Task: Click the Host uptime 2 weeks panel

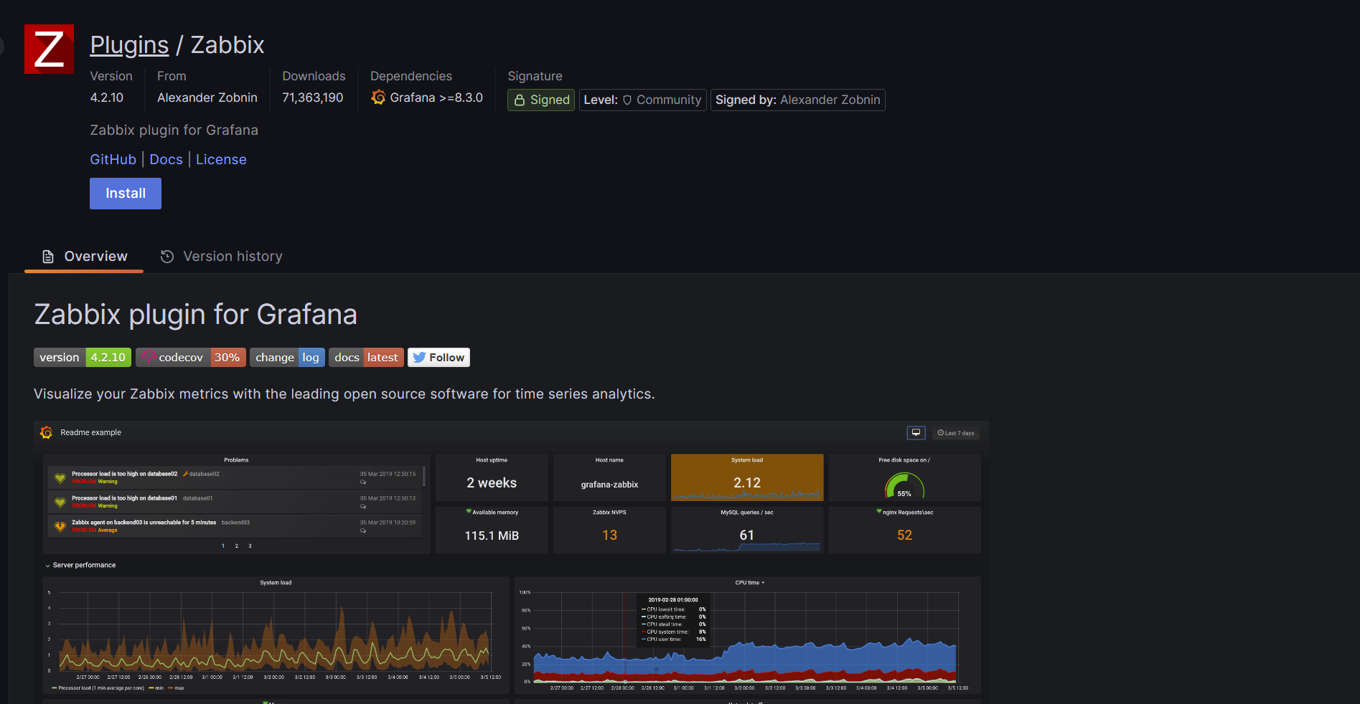Action: (492, 477)
